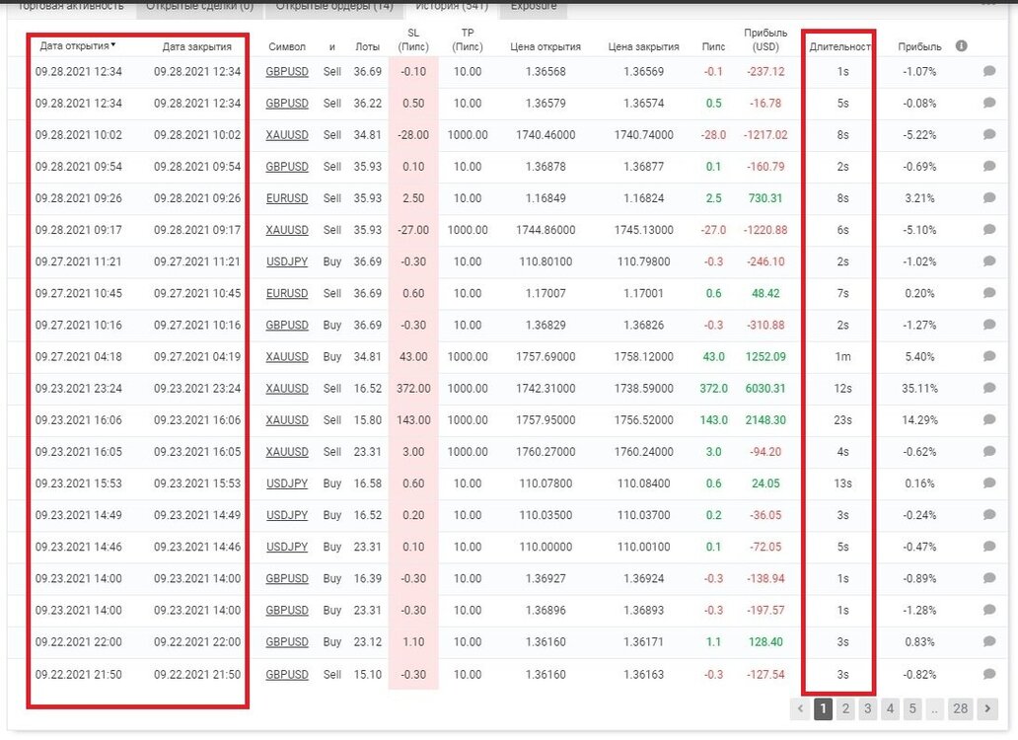Open XAUUSD link in the 09.23.2021 23:24 row
1018x740 pixels.
(x=287, y=388)
